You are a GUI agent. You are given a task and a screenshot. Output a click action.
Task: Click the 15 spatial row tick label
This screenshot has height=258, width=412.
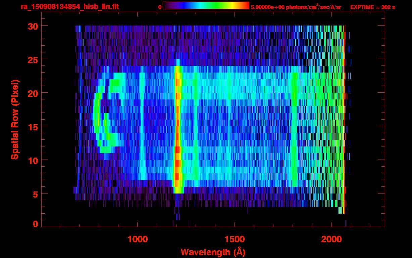33,127
